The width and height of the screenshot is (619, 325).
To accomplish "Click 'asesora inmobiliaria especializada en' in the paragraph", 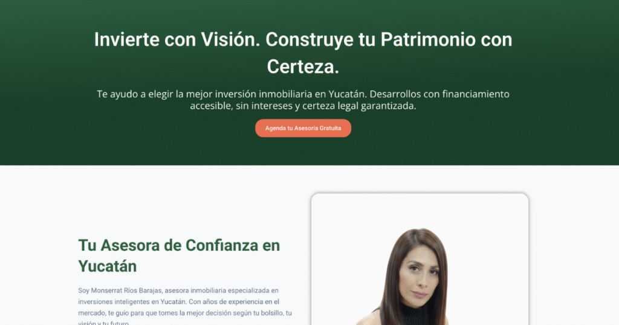I will [221, 291].
